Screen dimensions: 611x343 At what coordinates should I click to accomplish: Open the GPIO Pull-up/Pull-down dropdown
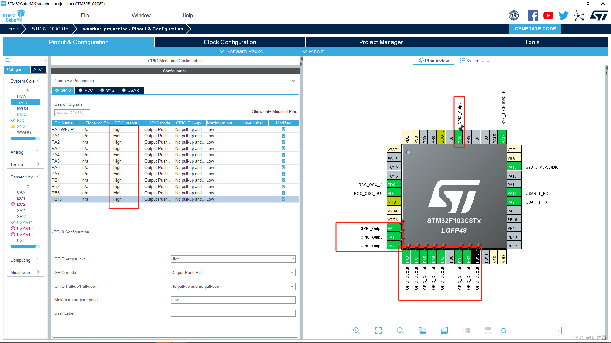[233, 286]
